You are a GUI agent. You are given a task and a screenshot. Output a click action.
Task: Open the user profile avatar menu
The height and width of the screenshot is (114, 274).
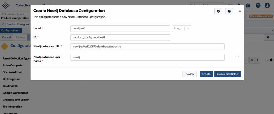(267, 5)
